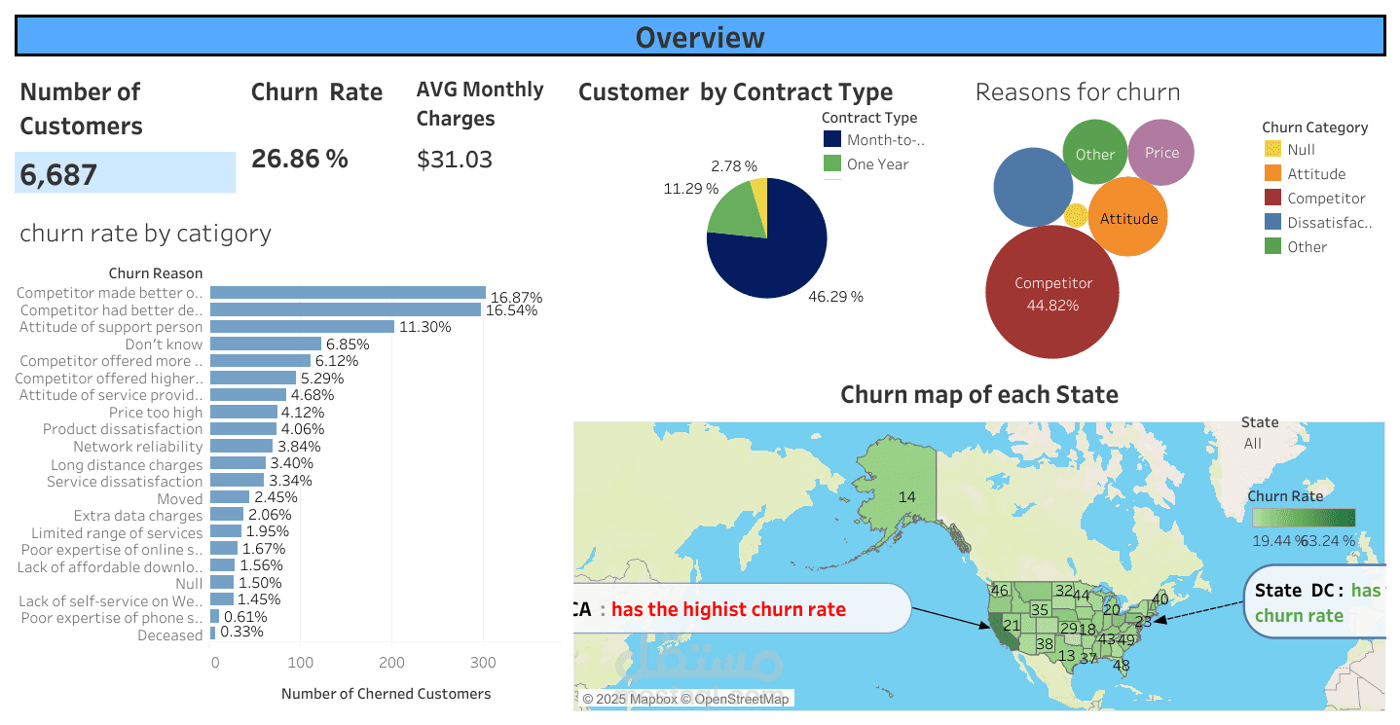
Task: Select the Competitor red legend swatch
Action: click(1272, 198)
